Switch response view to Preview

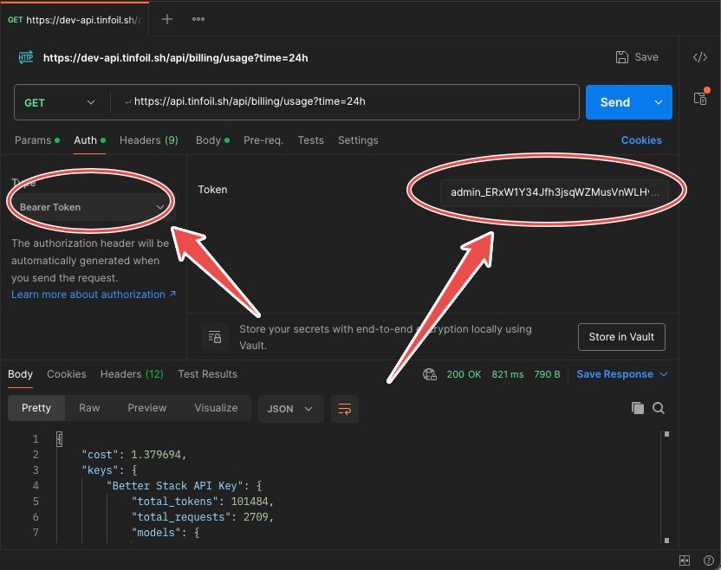(x=147, y=408)
